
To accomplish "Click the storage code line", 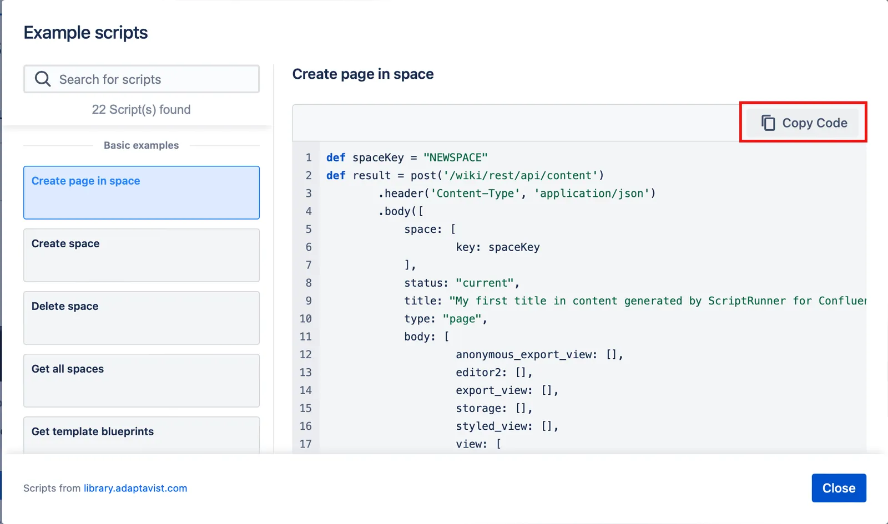I will point(494,408).
